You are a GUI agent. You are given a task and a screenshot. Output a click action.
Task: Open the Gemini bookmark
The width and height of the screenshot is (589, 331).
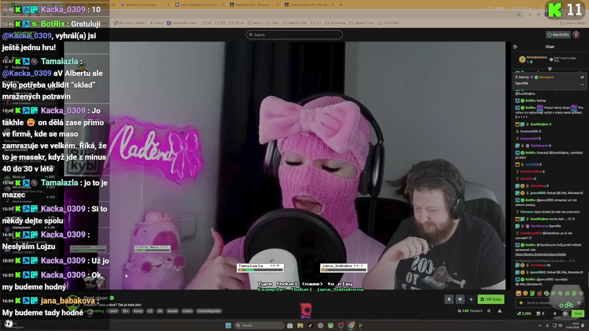157,23
